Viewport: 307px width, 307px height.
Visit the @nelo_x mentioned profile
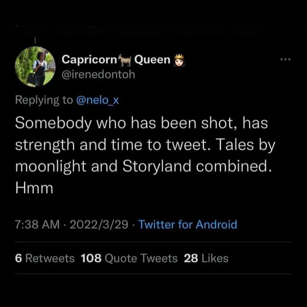[x=98, y=100]
